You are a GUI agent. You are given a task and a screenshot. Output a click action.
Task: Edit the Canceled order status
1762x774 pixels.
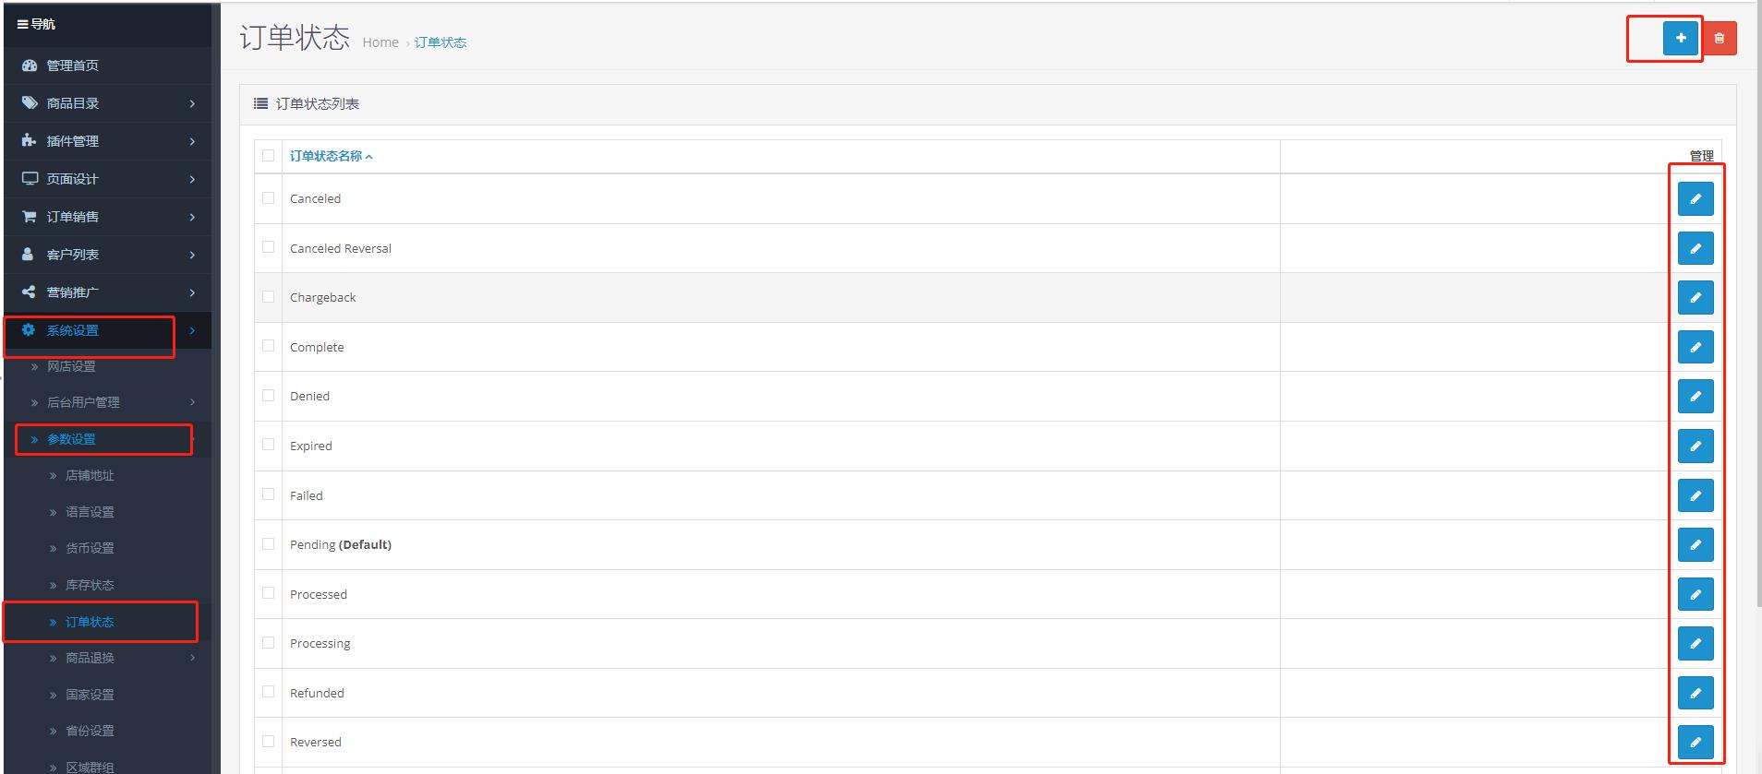pyautogui.click(x=1695, y=199)
